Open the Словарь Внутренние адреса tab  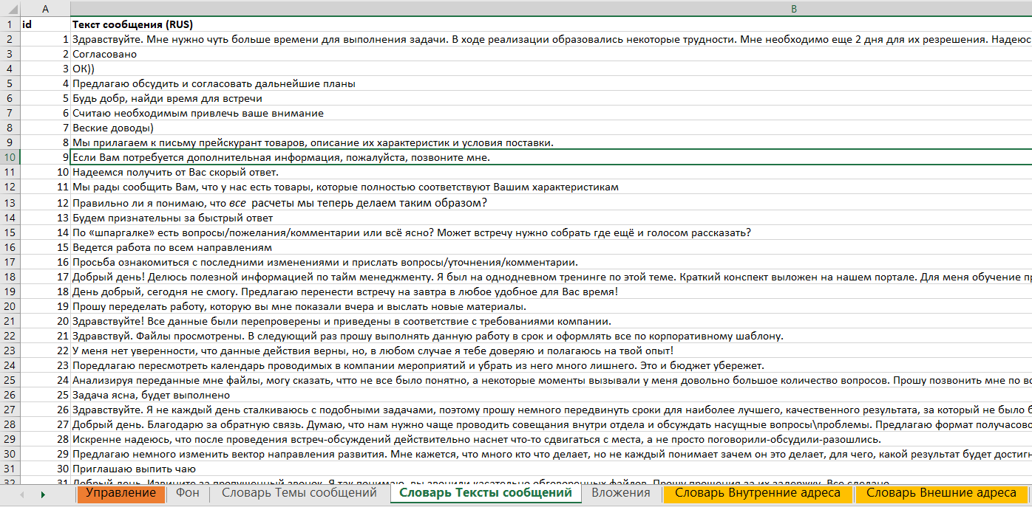tap(758, 493)
